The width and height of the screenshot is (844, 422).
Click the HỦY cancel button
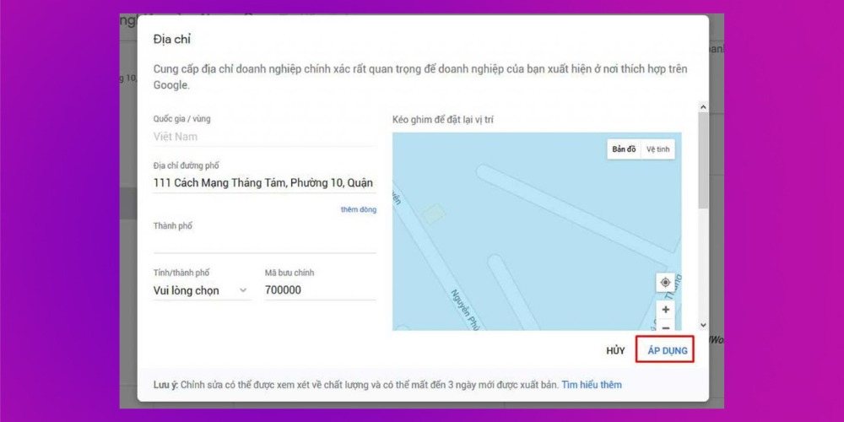point(615,350)
